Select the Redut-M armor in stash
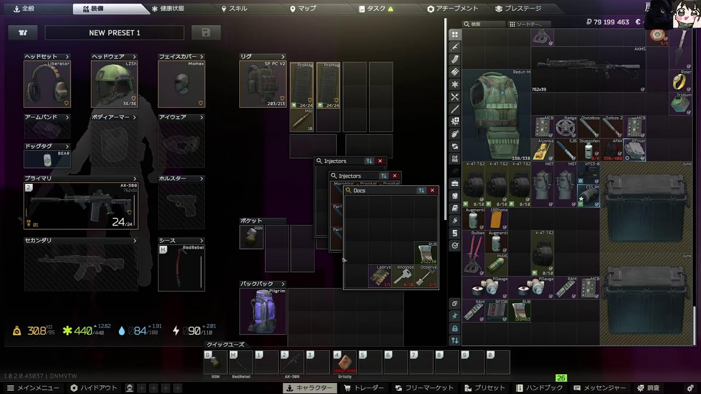 (x=497, y=115)
